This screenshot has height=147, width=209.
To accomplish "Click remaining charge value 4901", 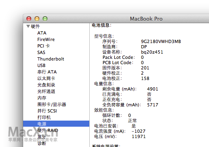I will pos(153,89).
